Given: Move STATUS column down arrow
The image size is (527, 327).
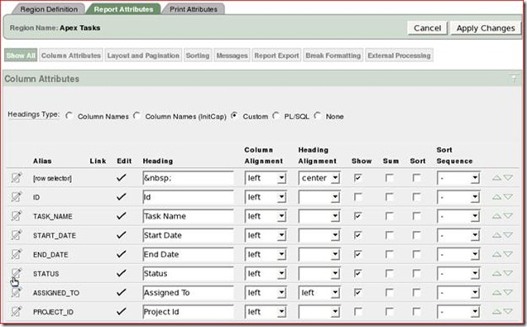Looking at the screenshot, I should point(508,273).
